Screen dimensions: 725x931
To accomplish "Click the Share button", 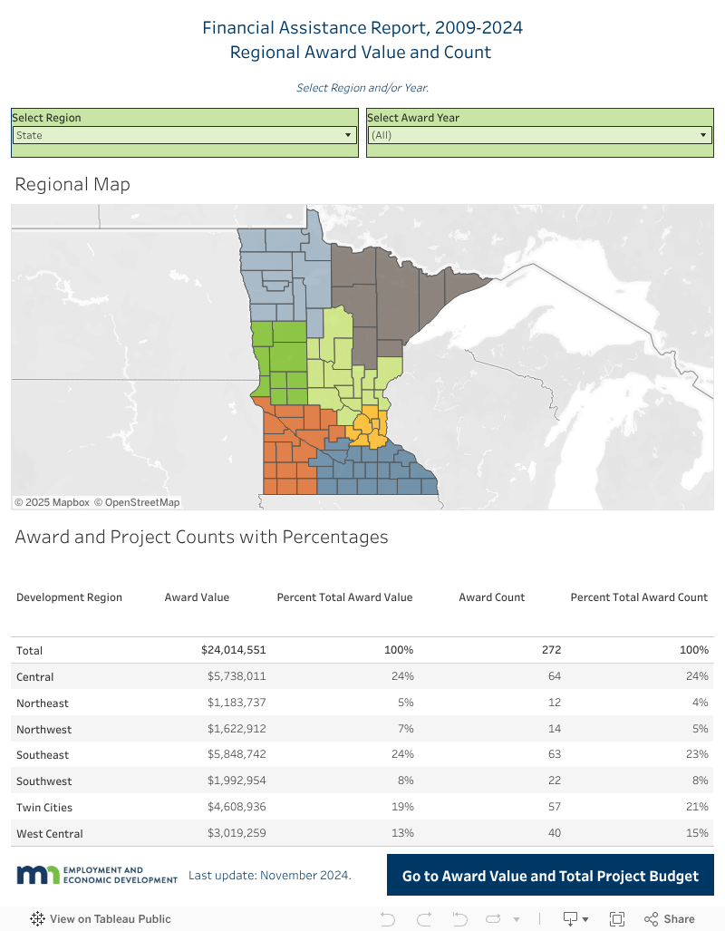I will click(x=670, y=918).
